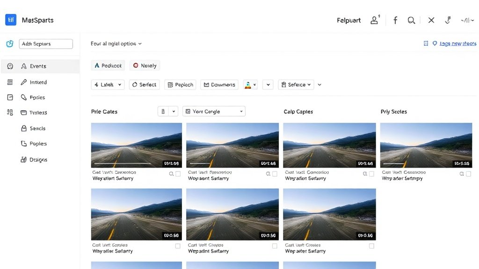Screen dimensions: 479x269
Task: Click the Podkock button
Action: click(108, 65)
